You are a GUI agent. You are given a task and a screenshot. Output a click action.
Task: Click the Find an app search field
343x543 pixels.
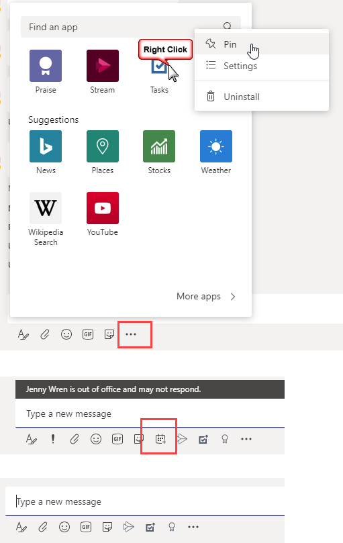pyautogui.click(x=131, y=27)
